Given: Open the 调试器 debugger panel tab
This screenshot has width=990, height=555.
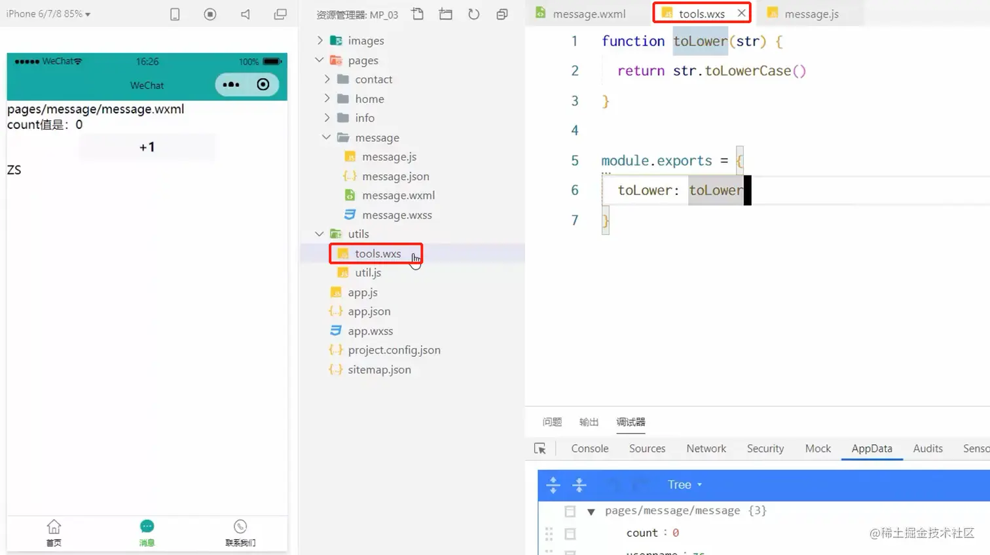Looking at the screenshot, I should point(631,422).
